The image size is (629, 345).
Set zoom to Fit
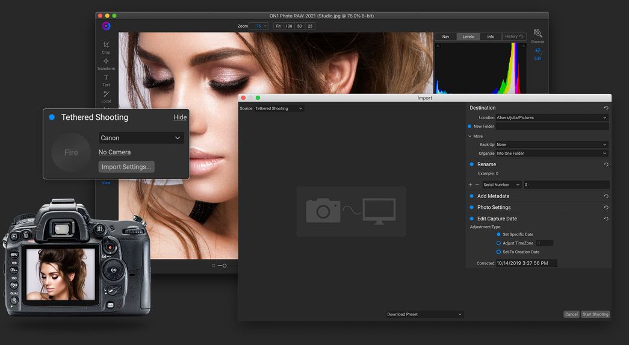[279, 26]
